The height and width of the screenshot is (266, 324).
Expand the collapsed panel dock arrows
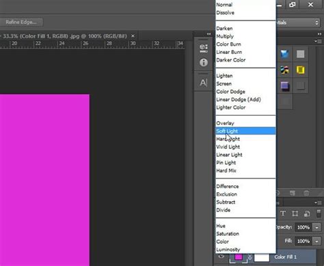tap(208, 34)
